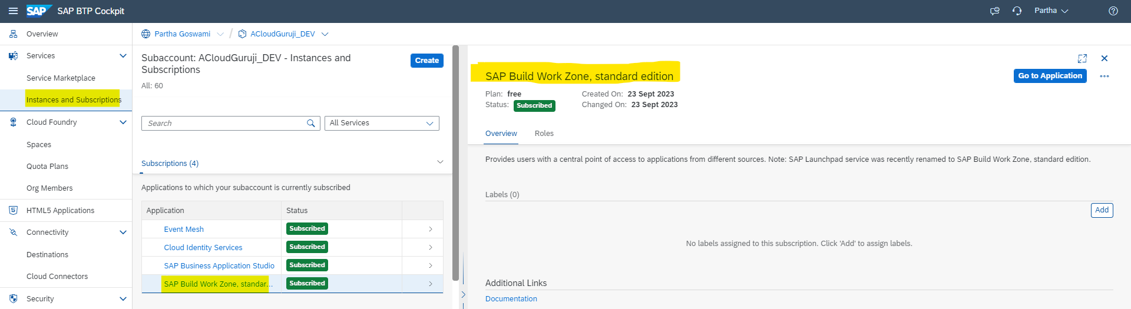The width and height of the screenshot is (1131, 309).
Task: Click the hamburger menu icon
Action: [13, 11]
